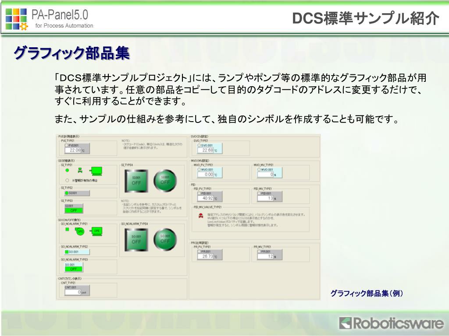
Task: Click the 'PID_MV_VALVE_TYPE1' group label
Action: tap(207, 207)
